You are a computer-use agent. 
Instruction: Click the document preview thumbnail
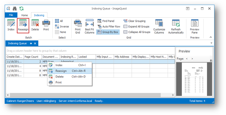[x=194, y=79]
